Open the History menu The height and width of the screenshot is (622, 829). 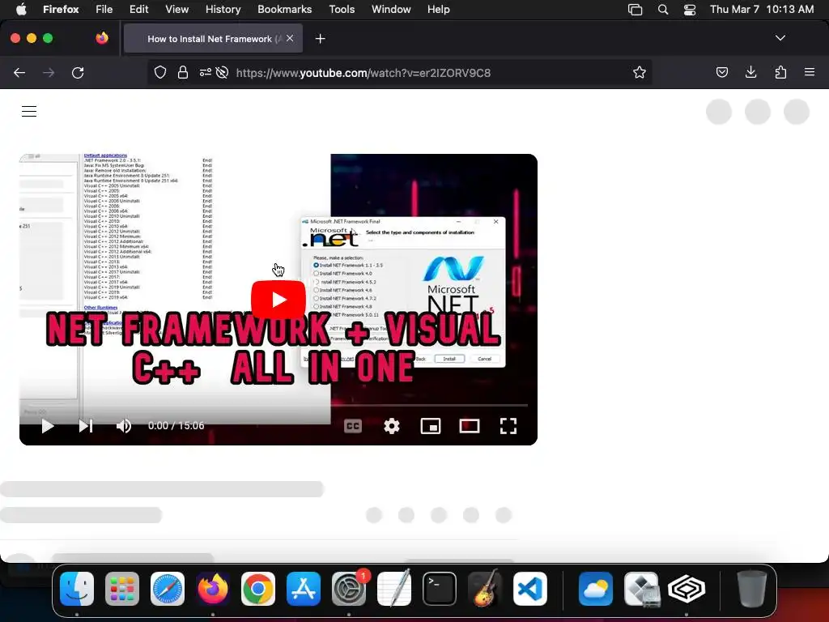(223, 9)
